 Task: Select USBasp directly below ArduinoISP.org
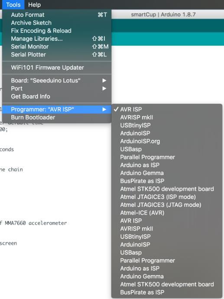(x=167, y=149)
